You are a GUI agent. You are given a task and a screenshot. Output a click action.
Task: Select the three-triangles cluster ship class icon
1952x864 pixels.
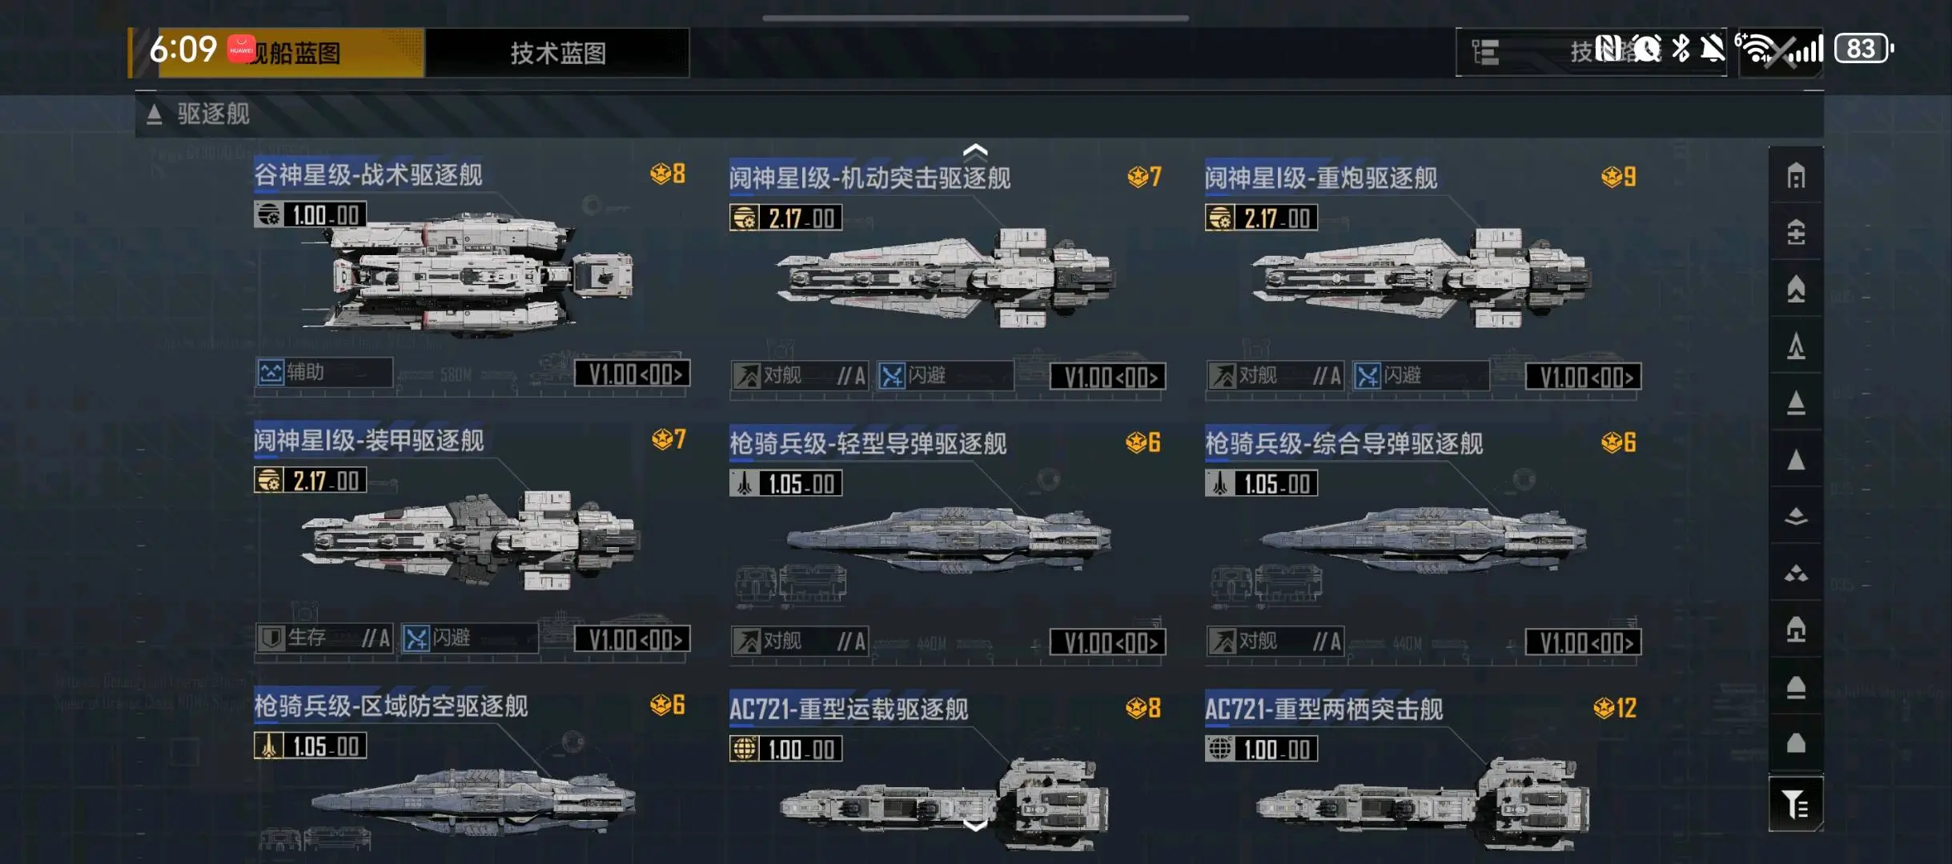(x=1796, y=574)
